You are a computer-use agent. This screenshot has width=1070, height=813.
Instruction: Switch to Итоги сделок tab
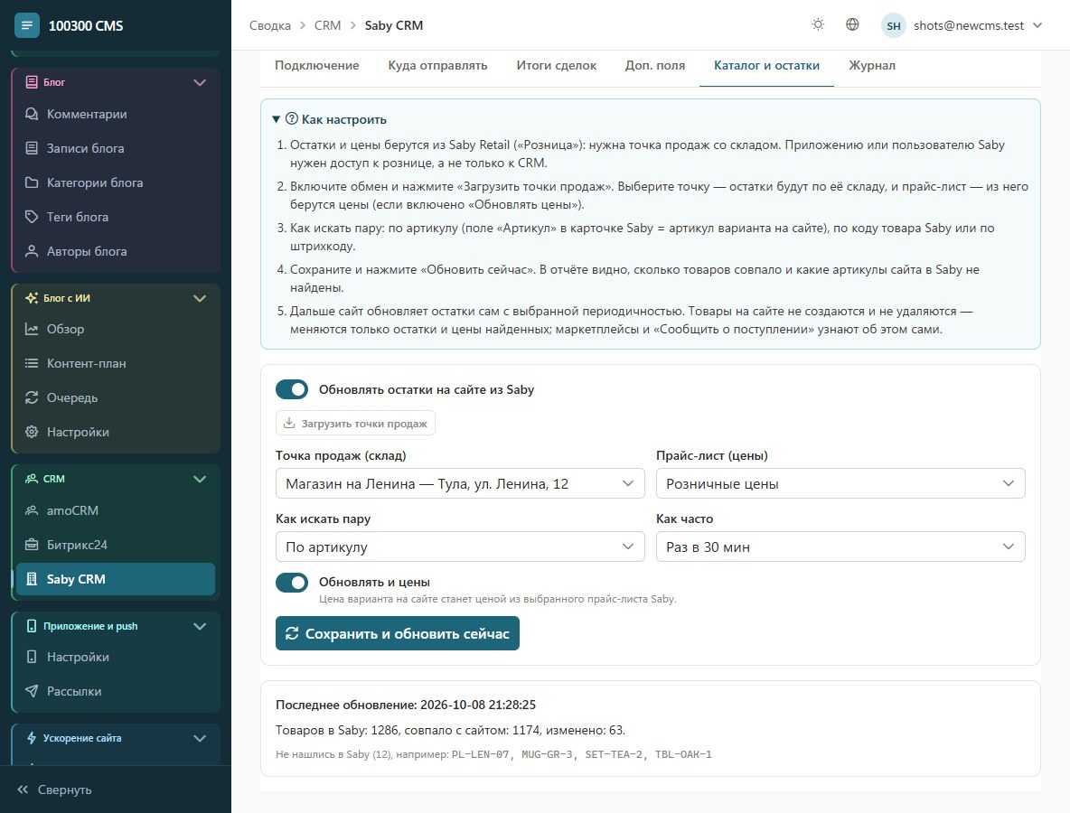556,65
